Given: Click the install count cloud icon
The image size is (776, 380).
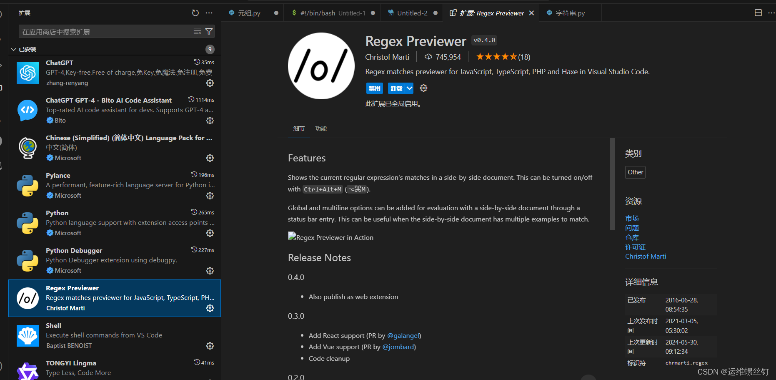Looking at the screenshot, I should (428, 57).
